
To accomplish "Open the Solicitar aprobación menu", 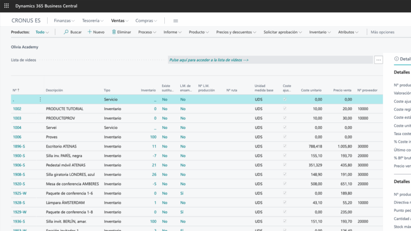I will click(283, 32).
